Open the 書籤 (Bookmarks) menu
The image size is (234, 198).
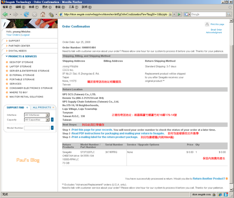60,7
